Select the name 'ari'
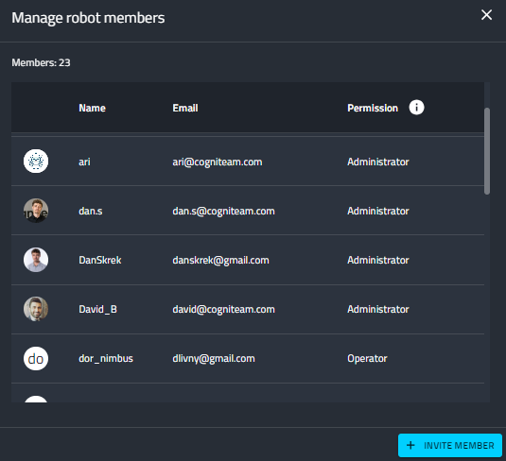Image resolution: width=506 pixels, height=461 pixels. 84,162
